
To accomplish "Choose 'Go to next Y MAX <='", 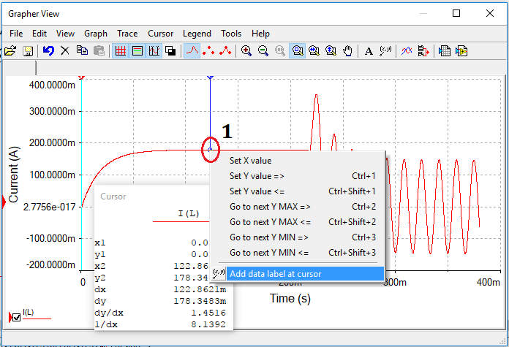I will click(x=298, y=222).
